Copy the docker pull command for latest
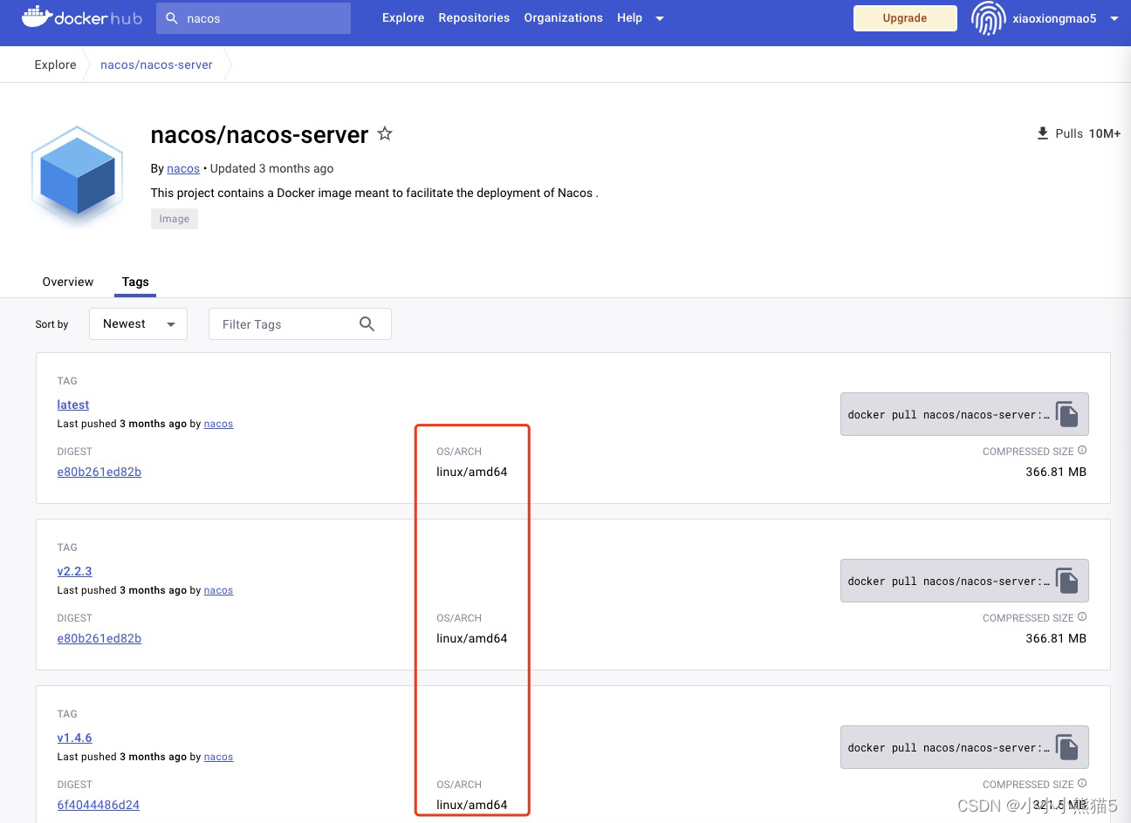 pos(1067,414)
